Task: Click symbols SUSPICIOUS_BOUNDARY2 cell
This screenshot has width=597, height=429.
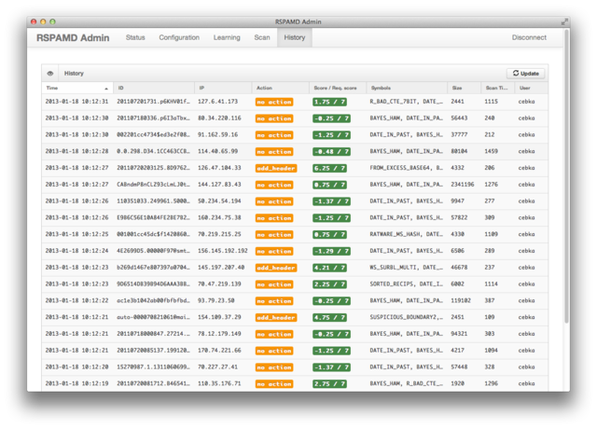Action: tap(407, 317)
